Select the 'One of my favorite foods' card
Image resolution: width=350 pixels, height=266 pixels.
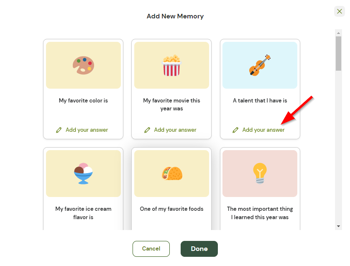coord(171,188)
